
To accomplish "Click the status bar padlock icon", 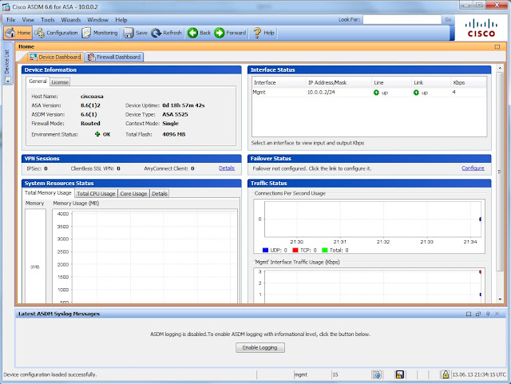I will pyautogui.click(x=446, y=374).
